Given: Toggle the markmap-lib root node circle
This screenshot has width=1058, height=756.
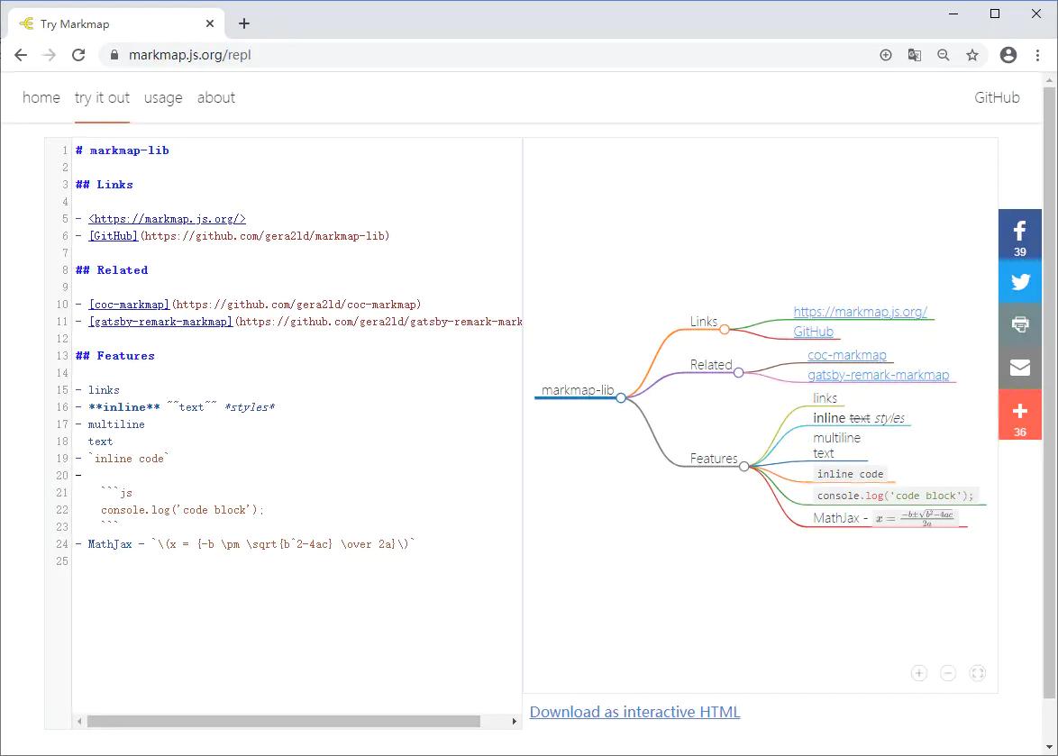Looking at the screenshot, I should [x=621, y=397].
